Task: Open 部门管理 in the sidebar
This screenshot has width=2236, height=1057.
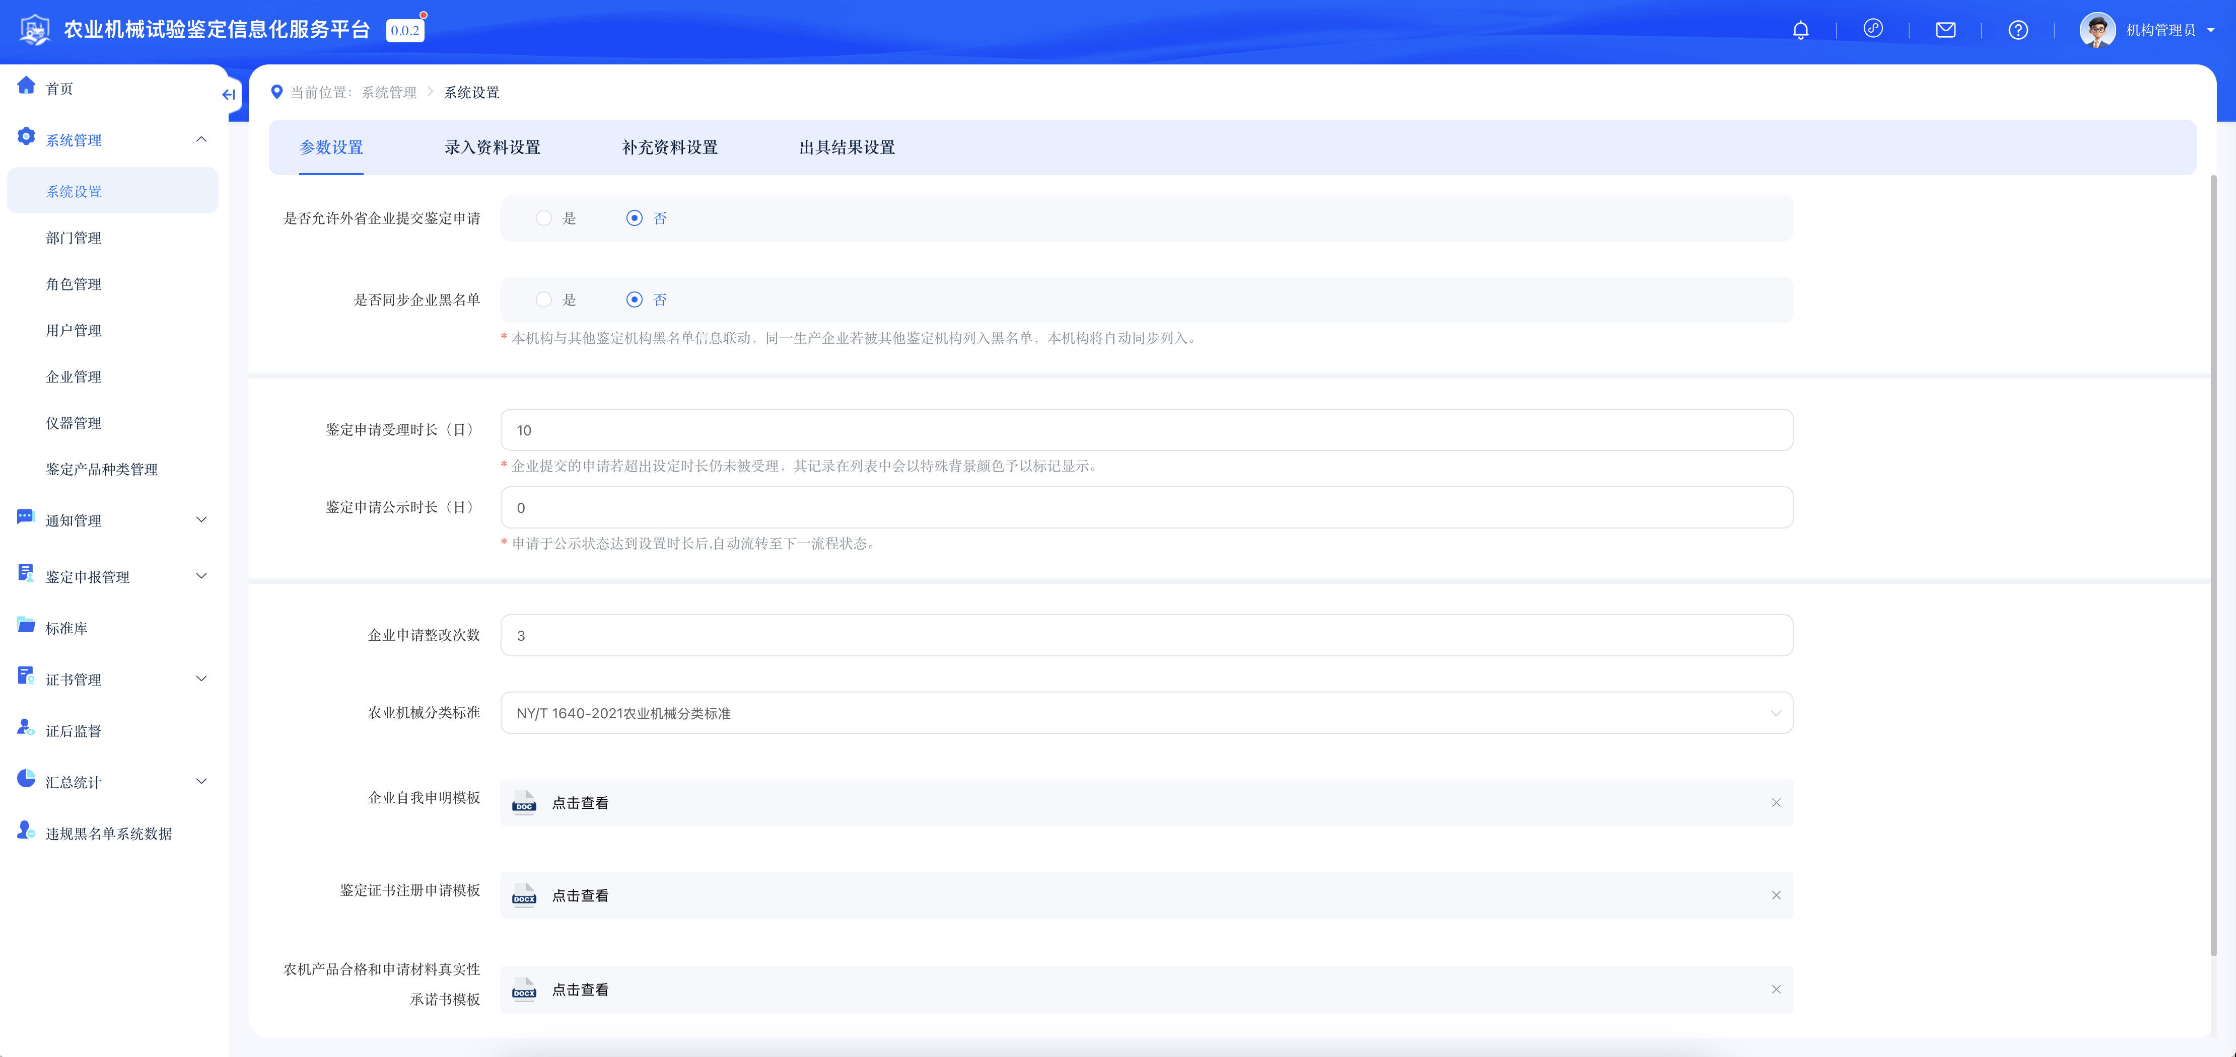Action: 74,238
